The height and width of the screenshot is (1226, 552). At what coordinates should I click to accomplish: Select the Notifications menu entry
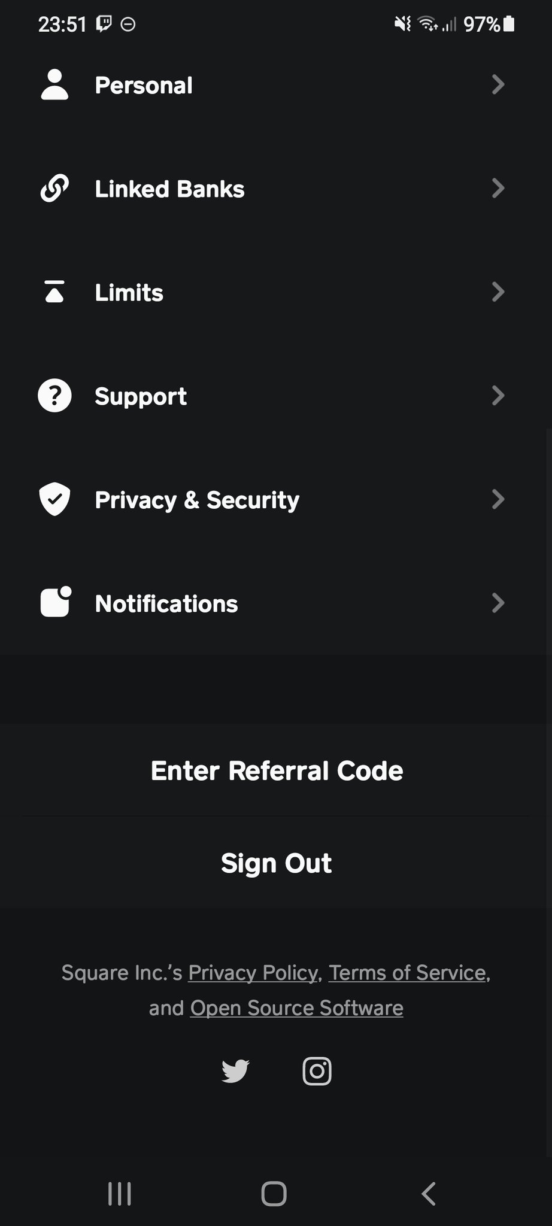pyautogui.click(x=166, y=603)
